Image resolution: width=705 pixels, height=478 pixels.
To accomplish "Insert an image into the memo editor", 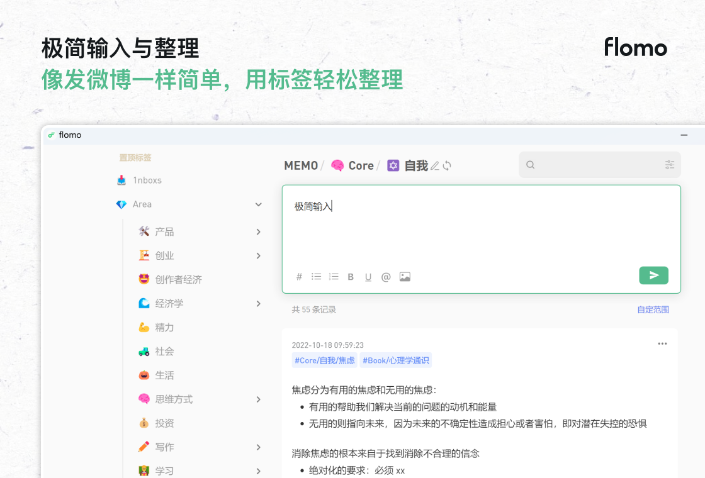I will point(405,276).
